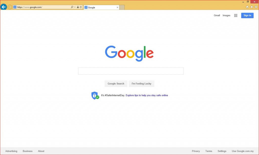Close the browser window with the red X
The image size is (259, 155).
(254, 2)
